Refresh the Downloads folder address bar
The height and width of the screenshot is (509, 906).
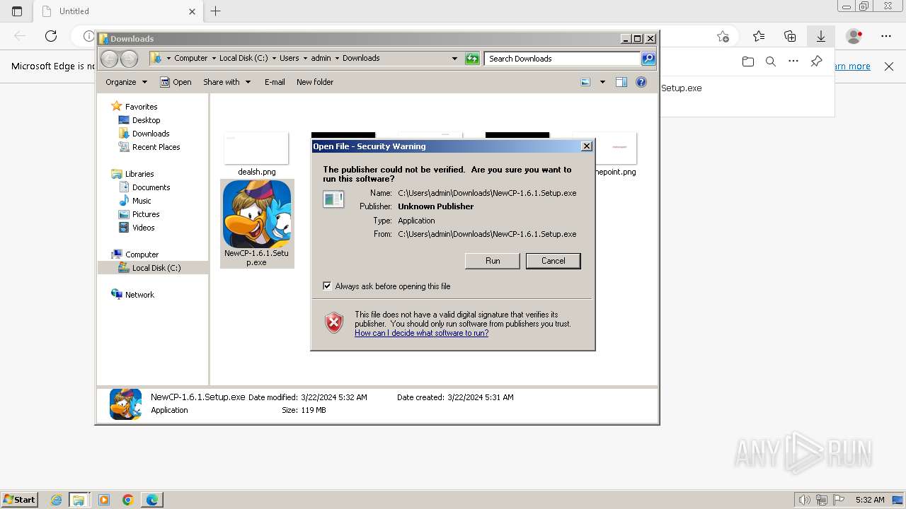click(472, 59)
